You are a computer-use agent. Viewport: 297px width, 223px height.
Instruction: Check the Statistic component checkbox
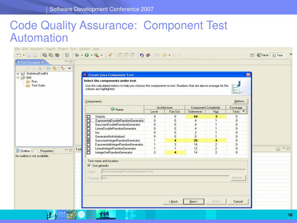pos(88,117)
